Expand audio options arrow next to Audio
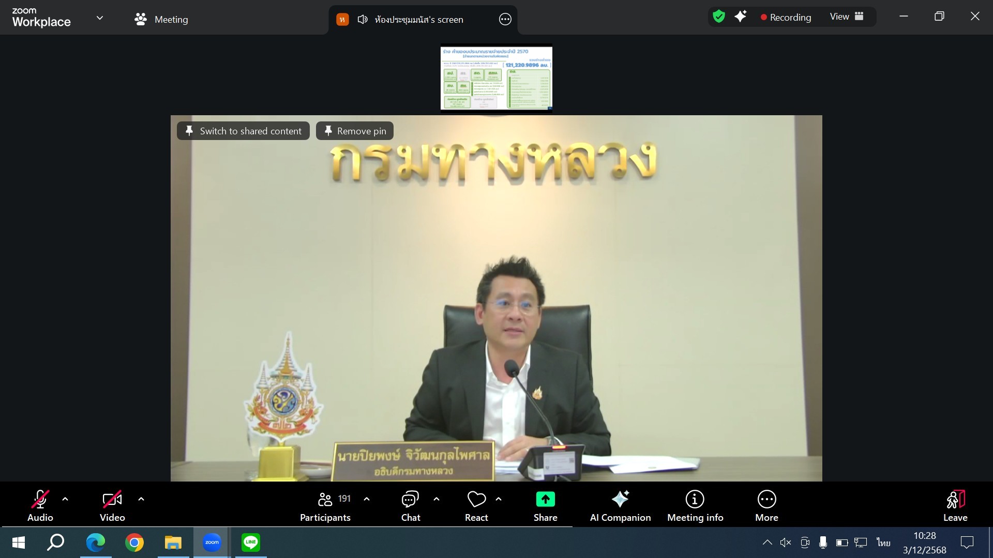 pos(65,499)
